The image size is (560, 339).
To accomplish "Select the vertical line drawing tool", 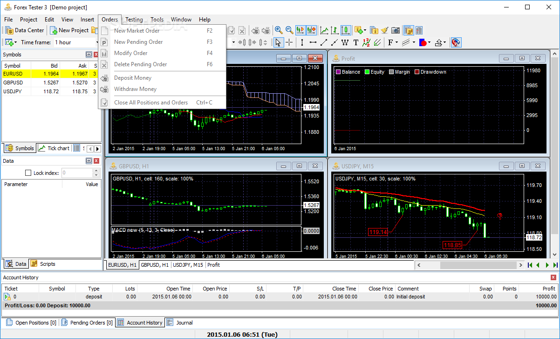I will point(302,42).
